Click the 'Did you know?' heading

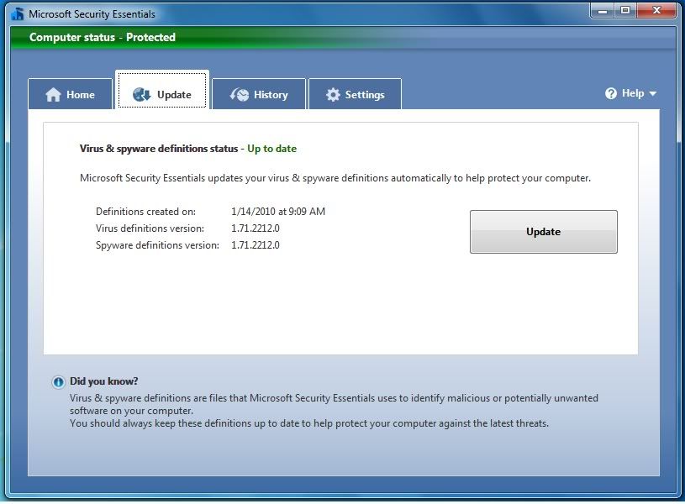(104, 381)
